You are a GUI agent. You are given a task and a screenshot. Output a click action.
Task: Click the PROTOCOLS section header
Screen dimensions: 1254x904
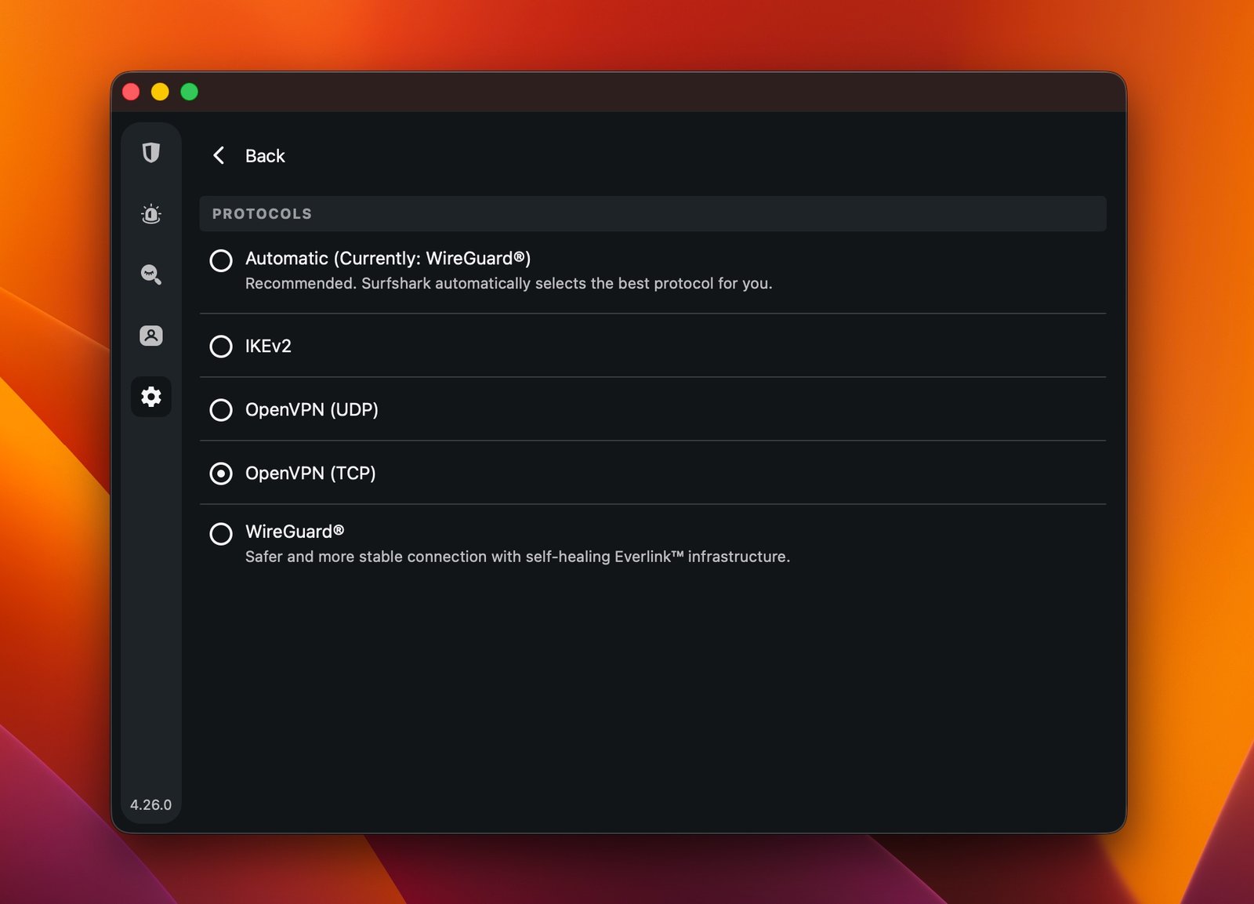click(x=261, y=213)
